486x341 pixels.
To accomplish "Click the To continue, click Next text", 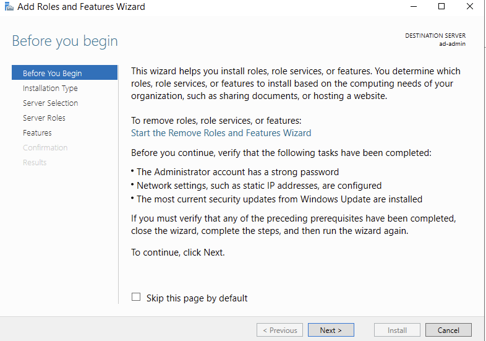I will pos(178,253).
